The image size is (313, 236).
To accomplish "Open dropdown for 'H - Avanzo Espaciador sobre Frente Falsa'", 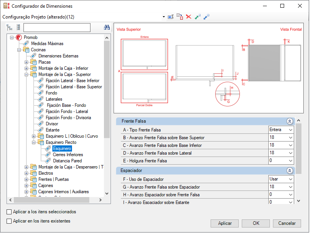I will point(291,195).
